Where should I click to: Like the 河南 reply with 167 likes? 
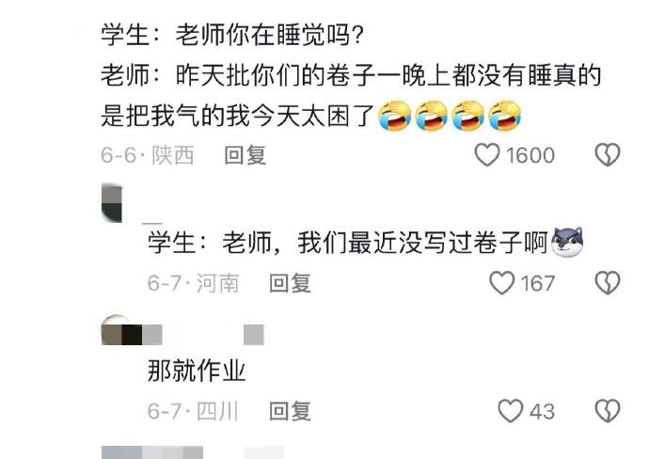pos(501,283)
